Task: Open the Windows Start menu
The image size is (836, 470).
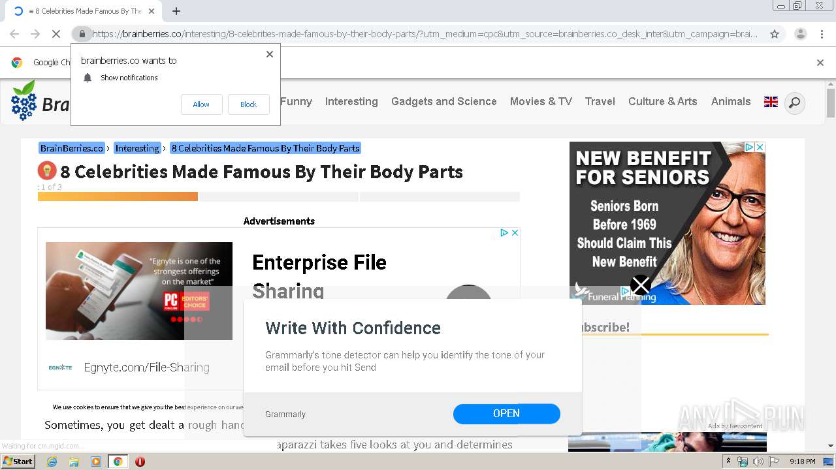Action: coord(18,462)
